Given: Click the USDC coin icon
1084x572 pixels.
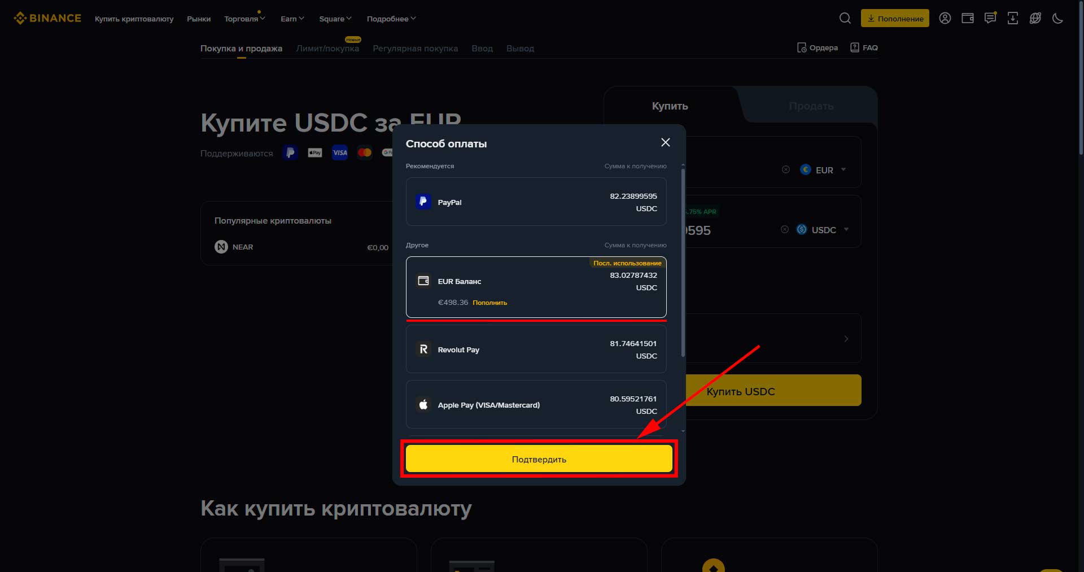Looking at the screenshot, I should 802,229.
